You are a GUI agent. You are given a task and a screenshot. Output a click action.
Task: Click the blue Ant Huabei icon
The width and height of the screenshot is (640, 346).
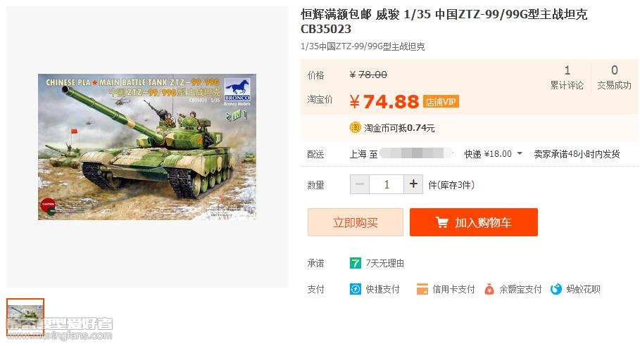click(x=556, y=289)
